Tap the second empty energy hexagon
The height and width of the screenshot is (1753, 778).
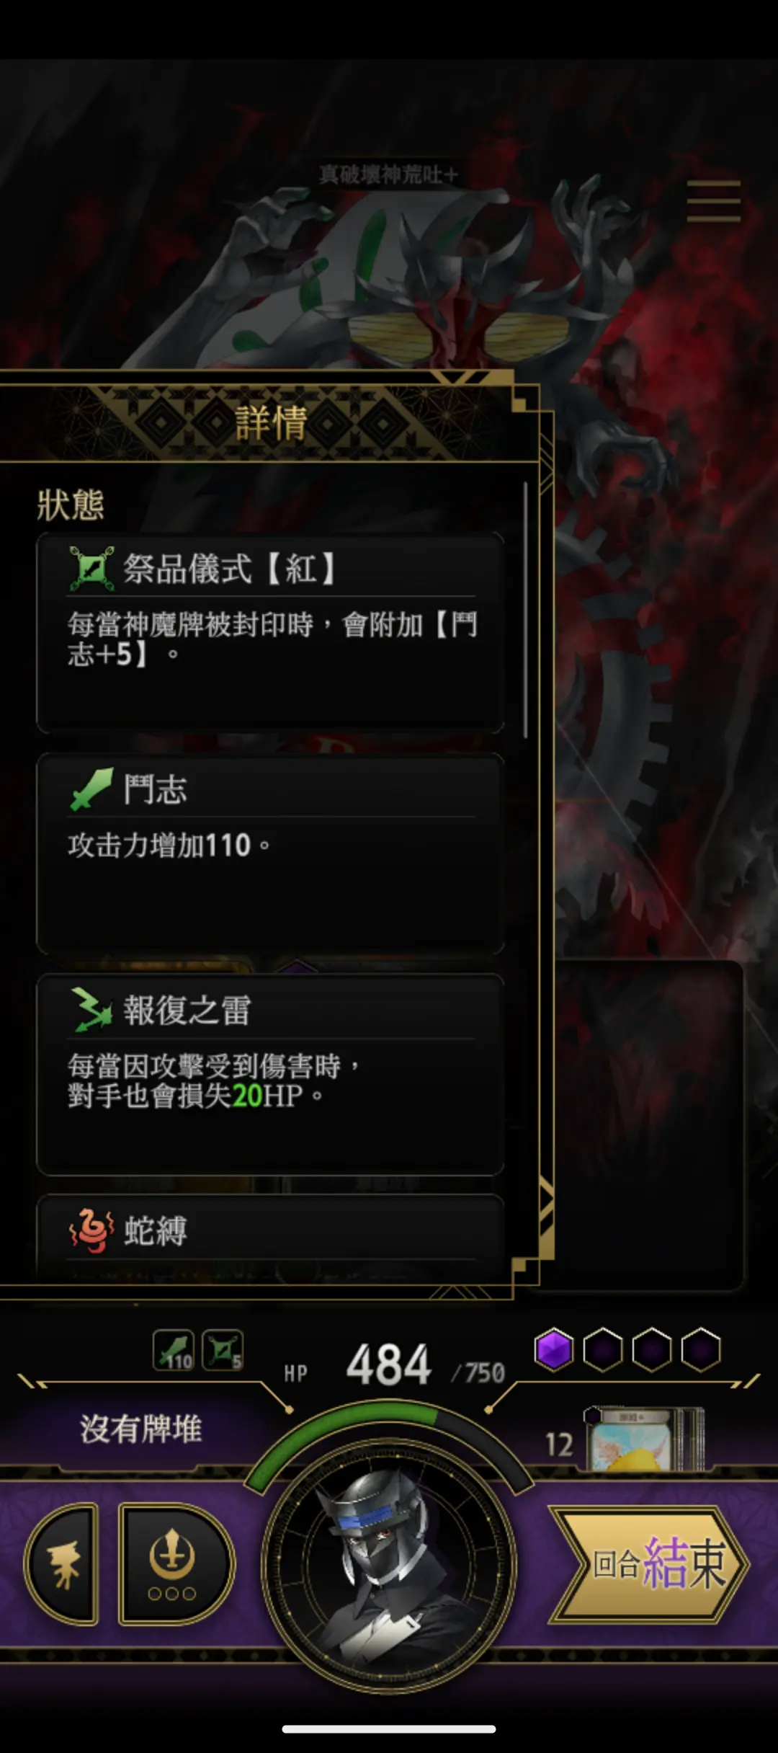651,1349
